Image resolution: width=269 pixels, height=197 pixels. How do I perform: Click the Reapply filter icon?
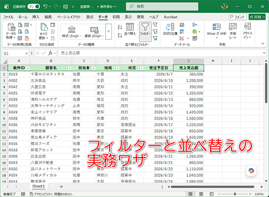[x=155, y=31]
